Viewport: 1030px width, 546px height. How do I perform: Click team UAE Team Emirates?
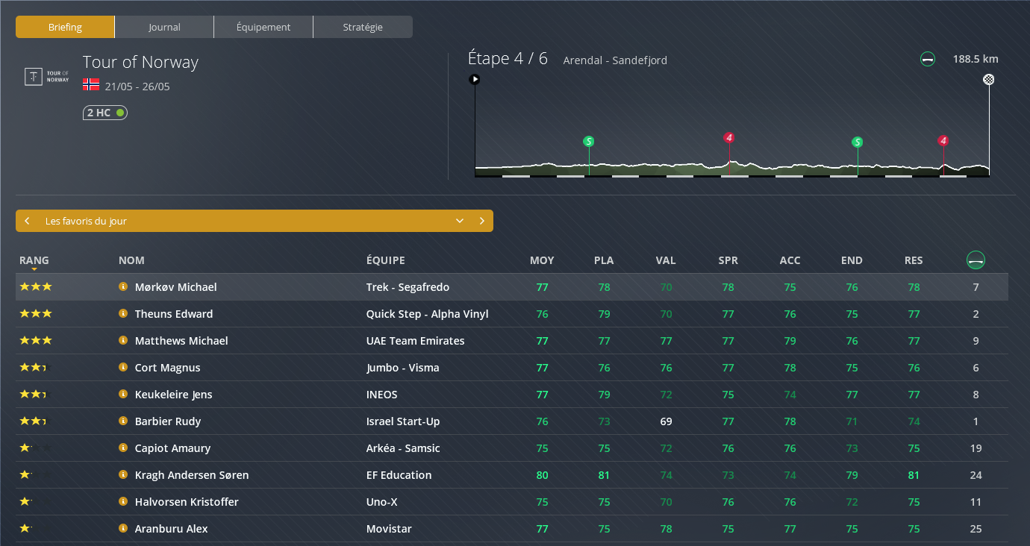click(416, 341)
